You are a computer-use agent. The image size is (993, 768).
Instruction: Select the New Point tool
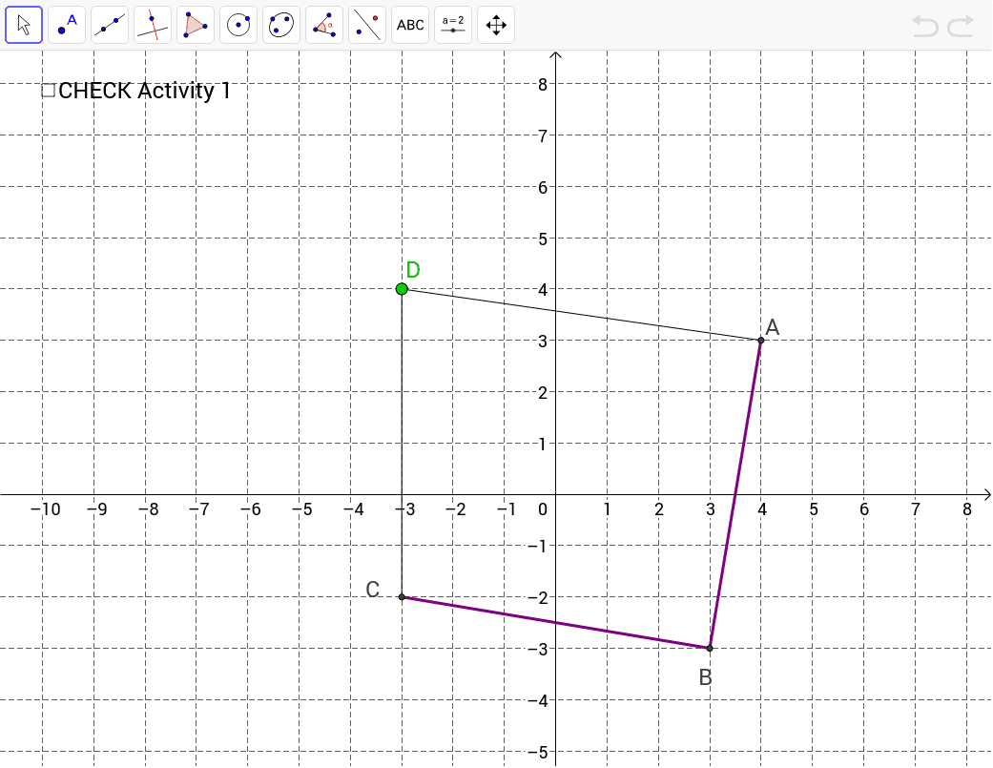click(x=67, y=26)
